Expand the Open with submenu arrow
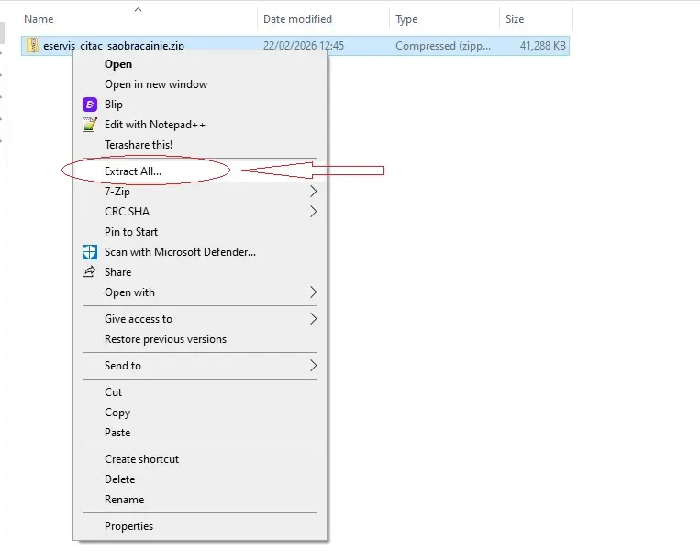Viewport: 700px width, 551px height. tap(314, 292)
